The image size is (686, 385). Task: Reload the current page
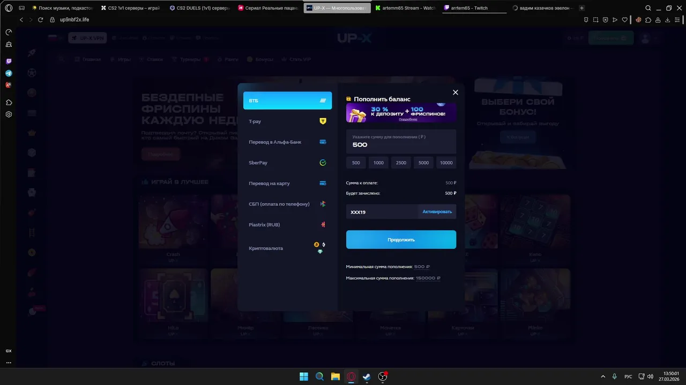(40, 20)
